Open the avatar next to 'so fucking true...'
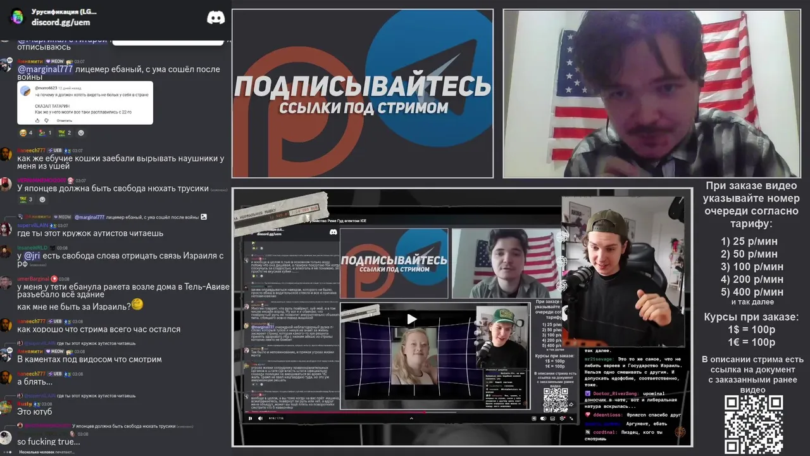810x456 pixels. (x=5, y=437)
